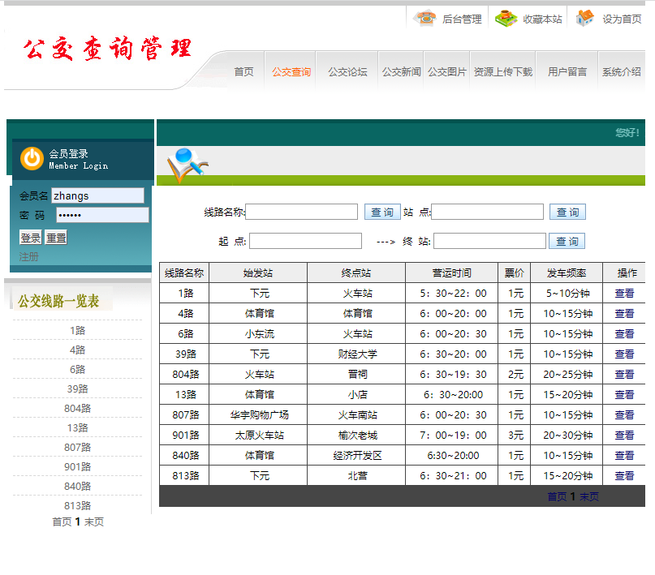The image size is (655, 575).
Task: Select 6路 in the sidebar route list
Action: [78, 369]
